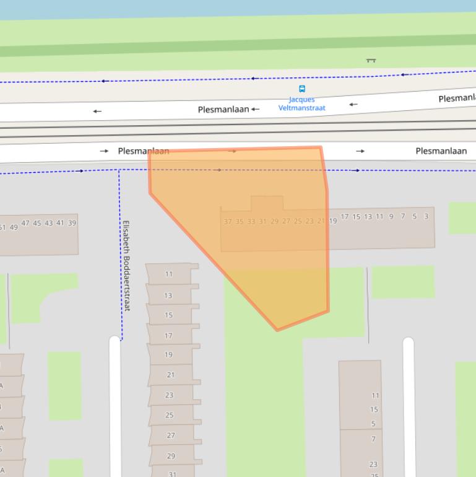476x477 pixels.
Task: Select house number 43 on the left building
Action: pyautogui.click(x=48, y=223)
